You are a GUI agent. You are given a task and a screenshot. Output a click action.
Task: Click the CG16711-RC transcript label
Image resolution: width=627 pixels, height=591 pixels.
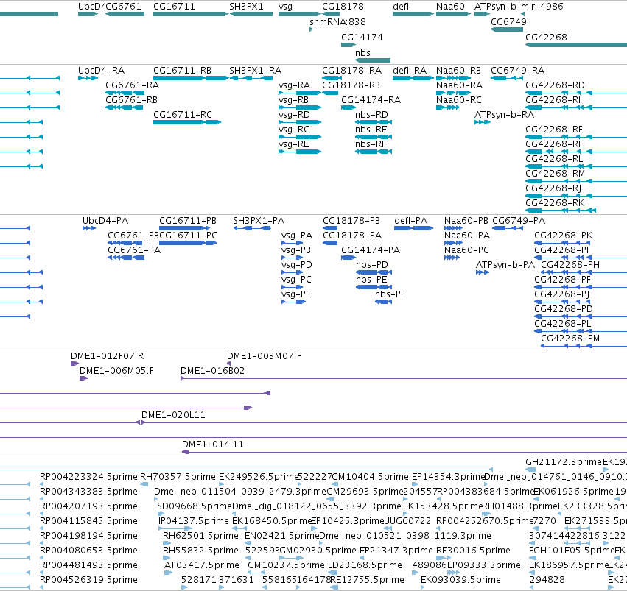183,115
